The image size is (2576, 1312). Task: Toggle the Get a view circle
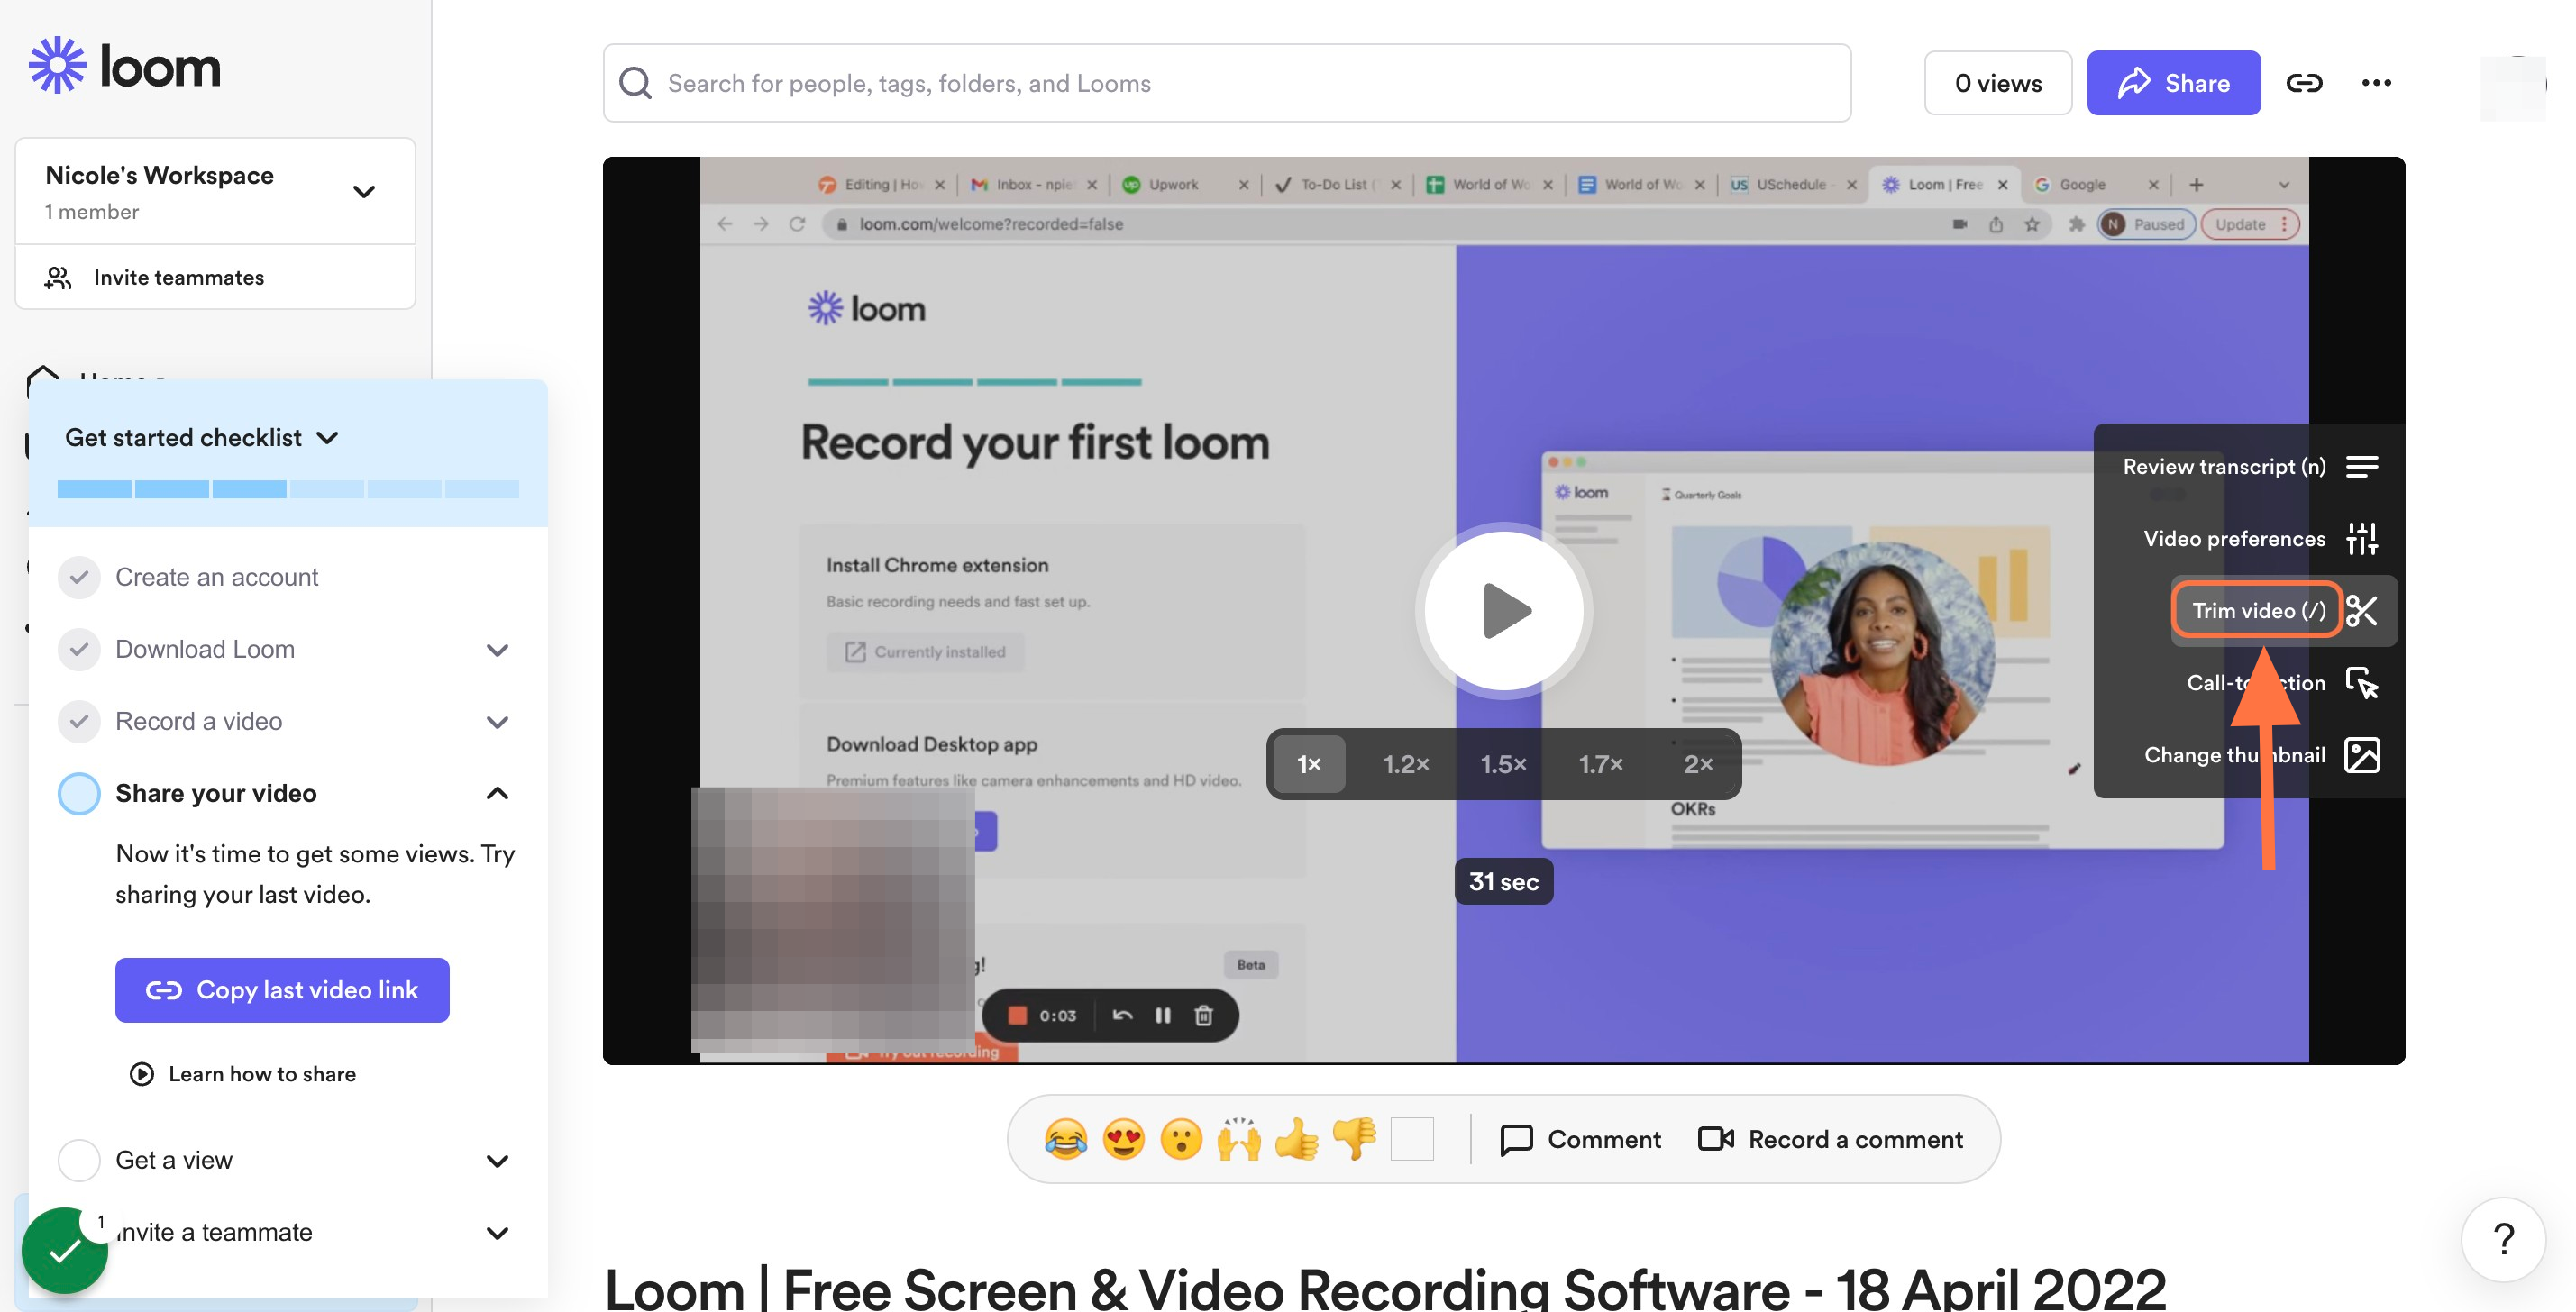[79, 1160]
